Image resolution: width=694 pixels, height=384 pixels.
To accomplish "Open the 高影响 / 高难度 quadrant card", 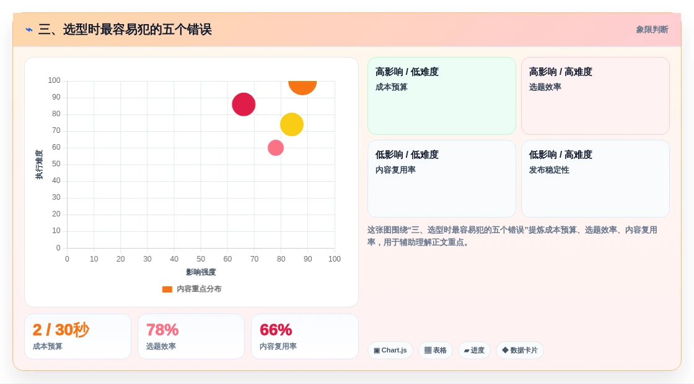I will click(x=595, y=95).
